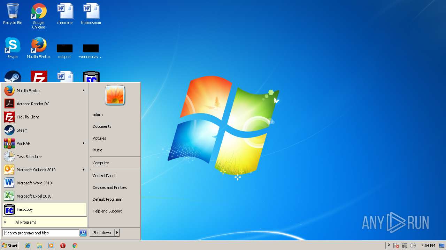Open Internet Explorer from taskbar

(x=28, y=245)
